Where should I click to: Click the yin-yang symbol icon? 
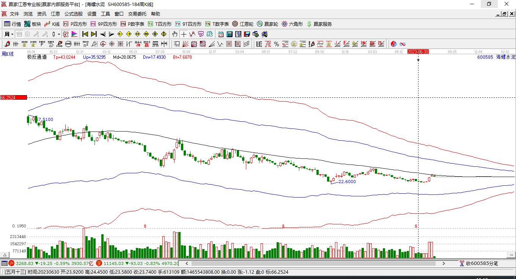(x=394, y=44)
